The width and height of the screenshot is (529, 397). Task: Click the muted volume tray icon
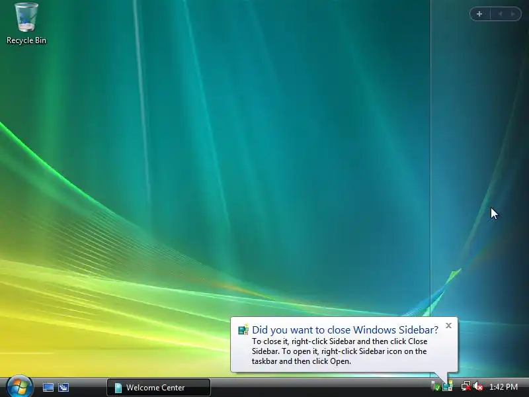coord(478,386)
